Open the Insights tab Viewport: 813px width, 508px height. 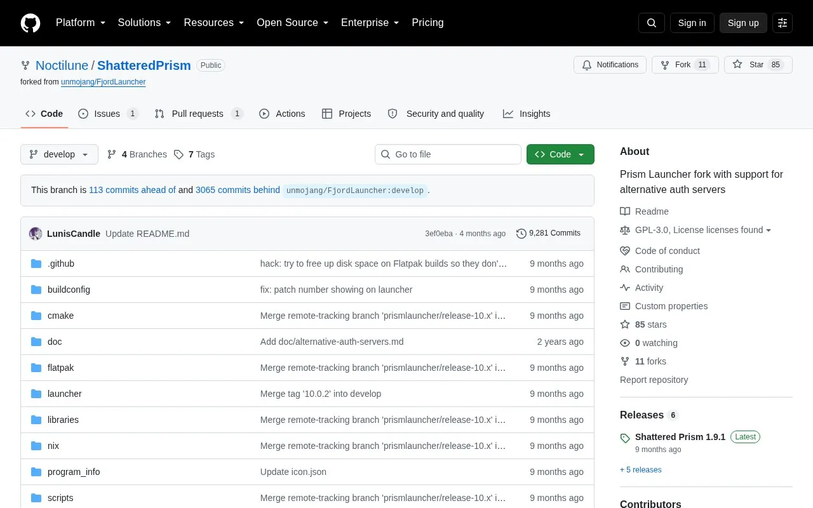click(527, 114)
